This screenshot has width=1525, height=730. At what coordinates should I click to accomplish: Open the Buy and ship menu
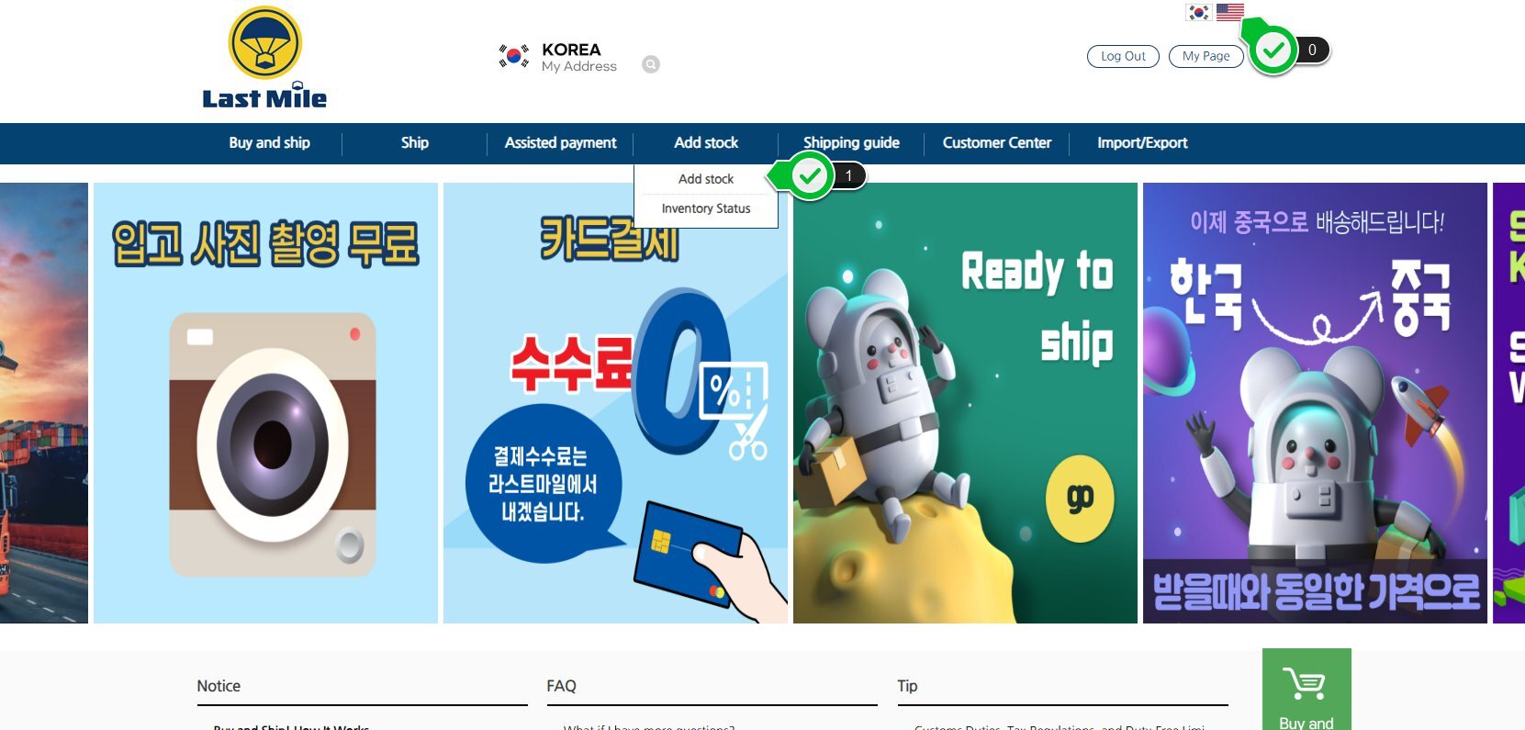point(269,143)
